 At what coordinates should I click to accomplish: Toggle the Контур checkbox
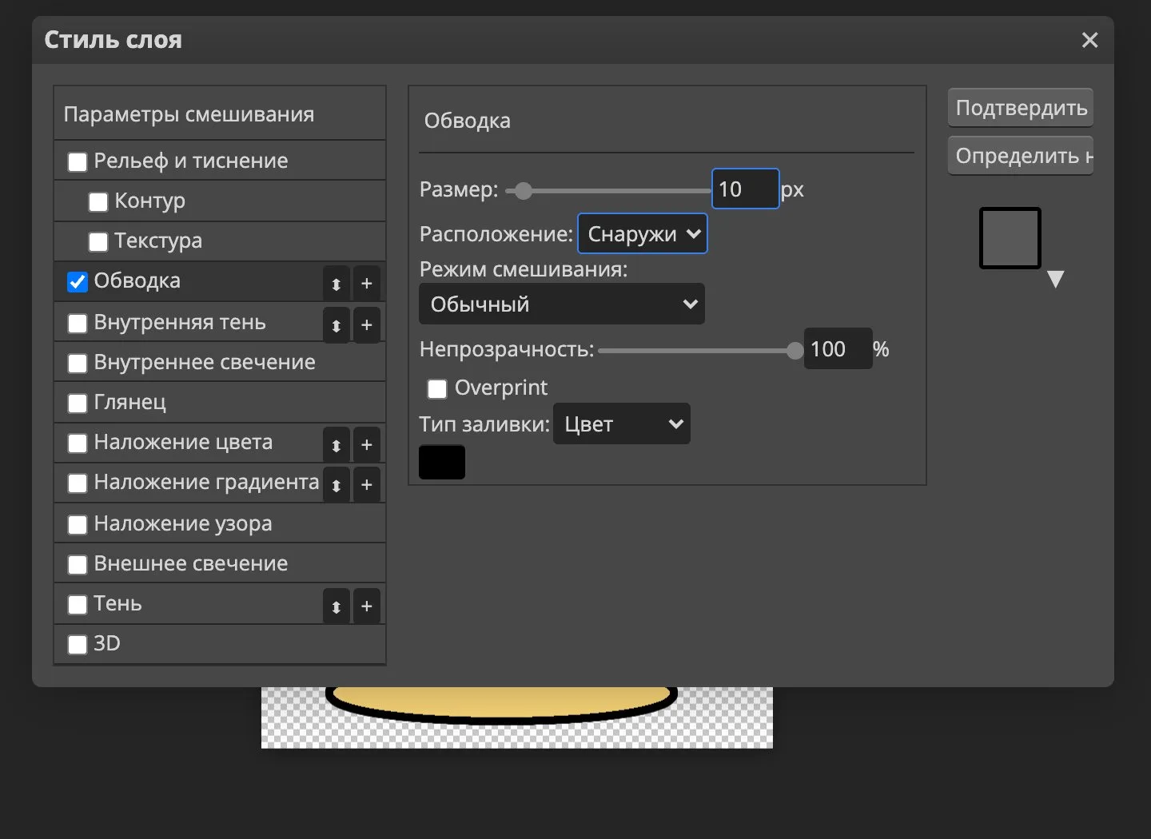[98, 202]
